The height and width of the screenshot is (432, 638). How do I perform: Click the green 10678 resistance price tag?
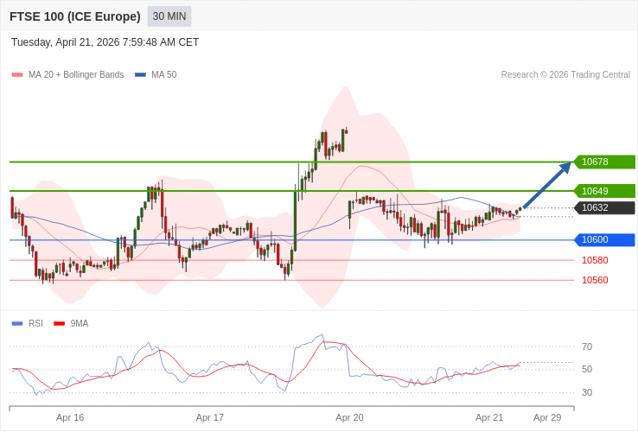(604, 162)
